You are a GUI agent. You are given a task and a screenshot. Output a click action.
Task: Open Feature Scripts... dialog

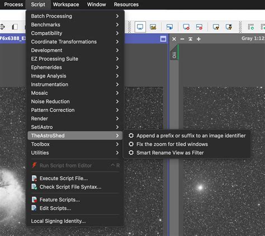[x=75, y=200]
